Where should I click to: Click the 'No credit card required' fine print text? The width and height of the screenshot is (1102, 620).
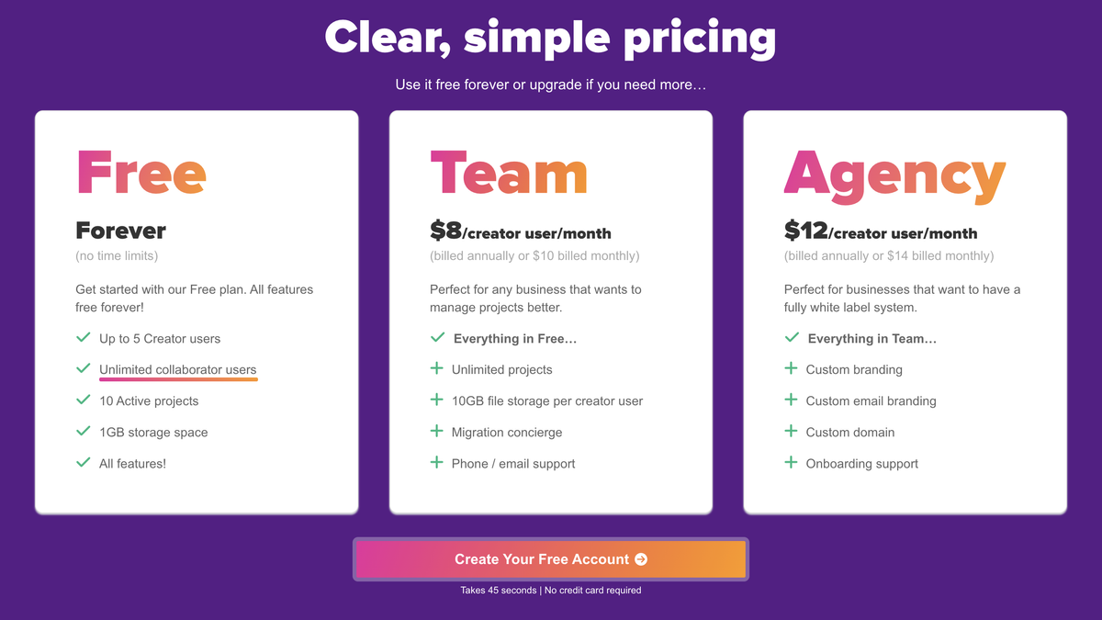coord(592,591)
